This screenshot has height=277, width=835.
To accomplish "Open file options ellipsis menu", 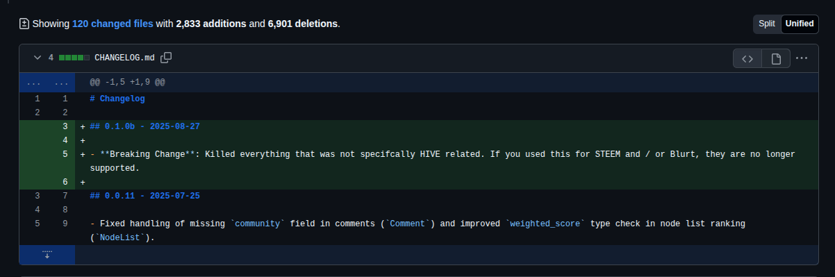I will (x=802, y=58).
